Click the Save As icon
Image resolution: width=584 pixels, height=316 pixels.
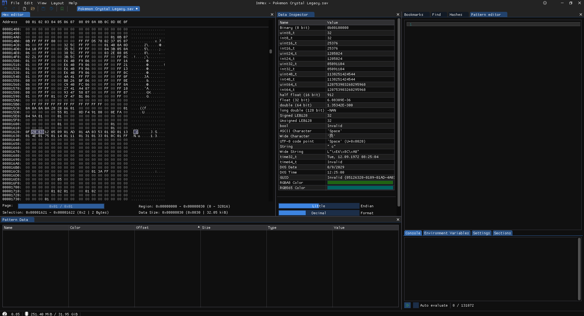tap(51, 9)
